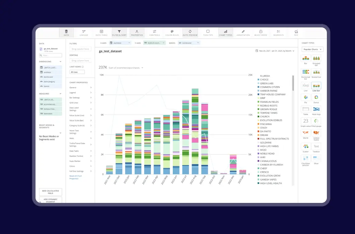Click the ADD CALCULATED FIELD button

50,192
